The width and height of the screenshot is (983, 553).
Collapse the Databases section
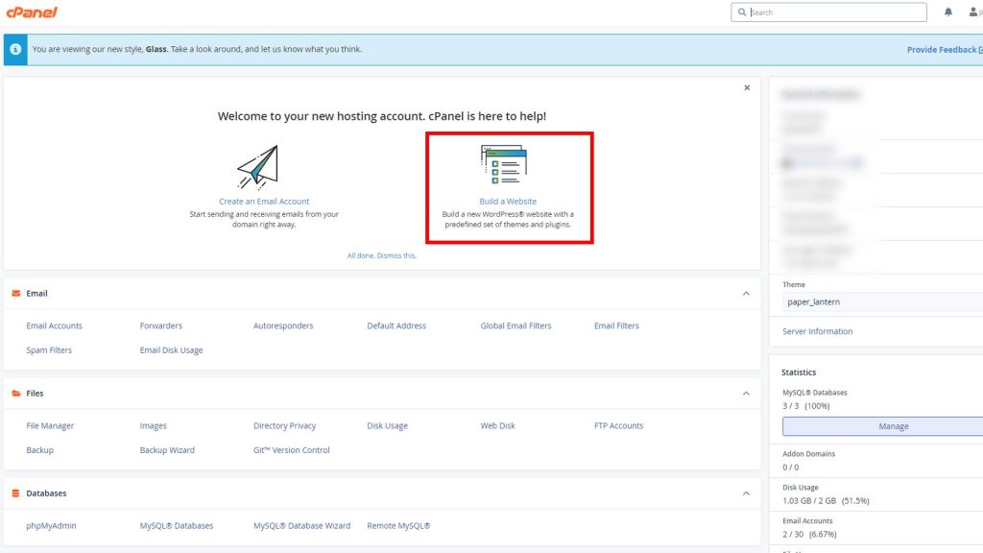click(746, 493)
